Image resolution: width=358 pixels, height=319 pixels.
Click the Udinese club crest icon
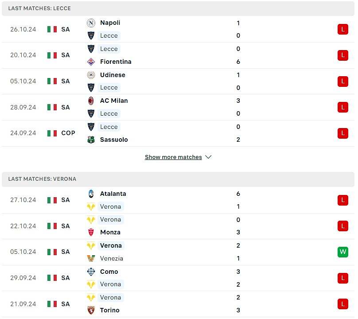point(92,75)
